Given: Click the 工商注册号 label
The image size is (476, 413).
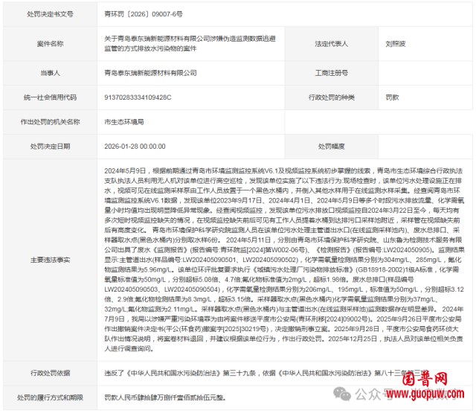Looking at the screenshot, I should pyautogui.click(x=331, y=73).
